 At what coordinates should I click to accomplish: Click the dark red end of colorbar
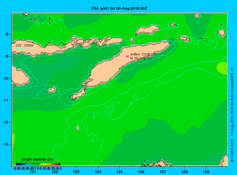pyautogui.click(x=59, y=164)
